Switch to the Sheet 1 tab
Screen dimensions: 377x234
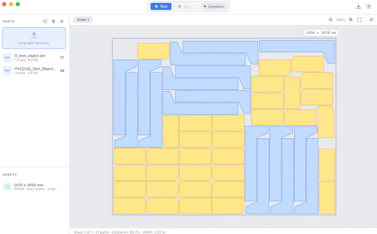[x=83, y=20]
